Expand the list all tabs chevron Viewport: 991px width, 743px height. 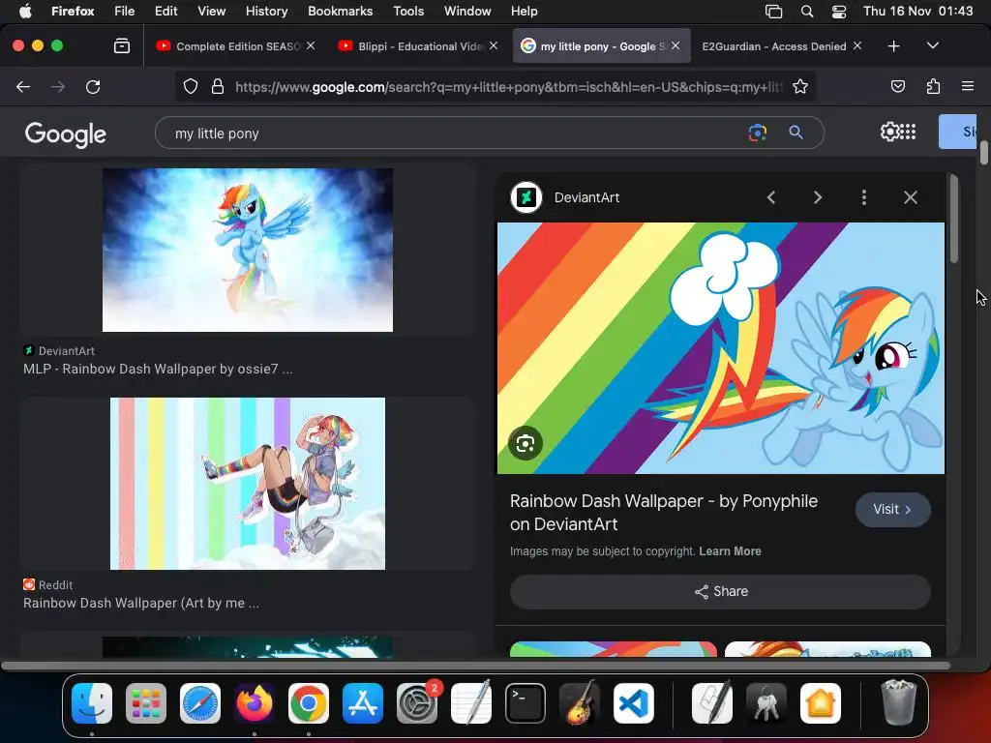tap(933, 45)
